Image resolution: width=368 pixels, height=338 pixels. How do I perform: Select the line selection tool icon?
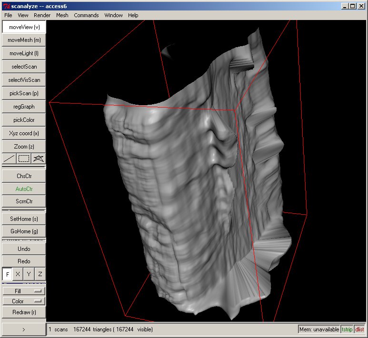(9, 159)
